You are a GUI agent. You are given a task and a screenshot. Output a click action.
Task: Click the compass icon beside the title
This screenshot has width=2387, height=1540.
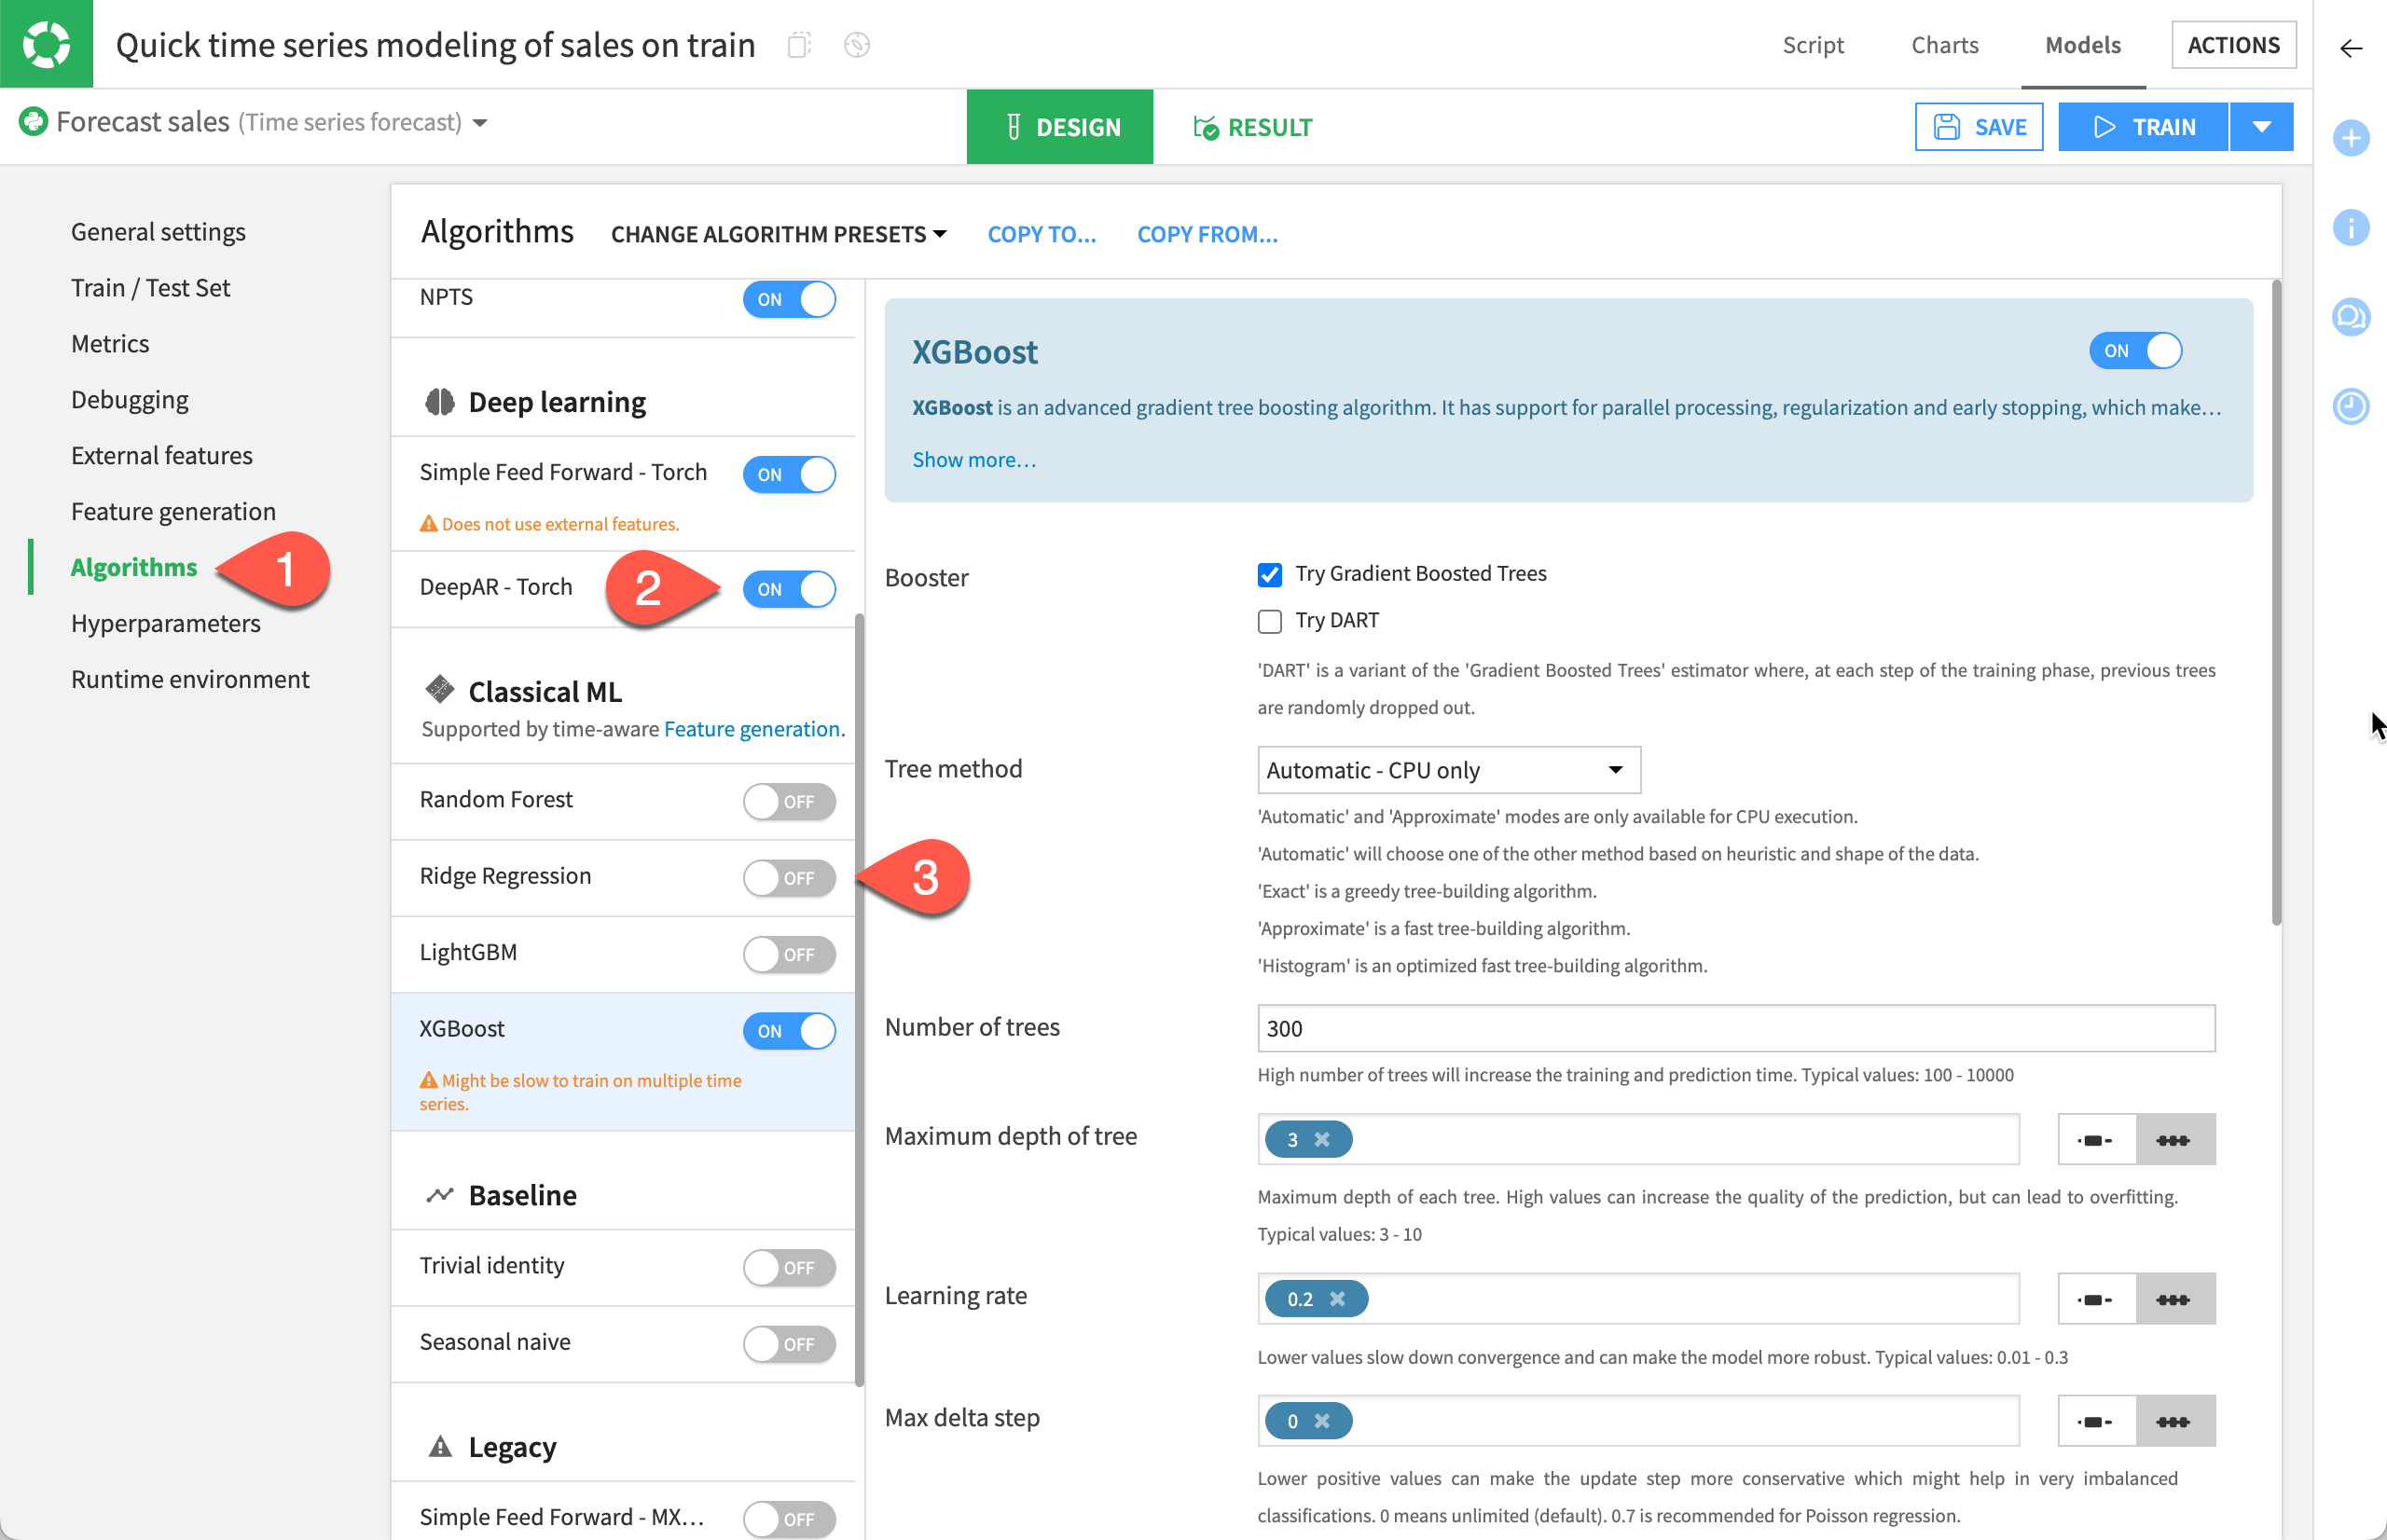point(856,45)
